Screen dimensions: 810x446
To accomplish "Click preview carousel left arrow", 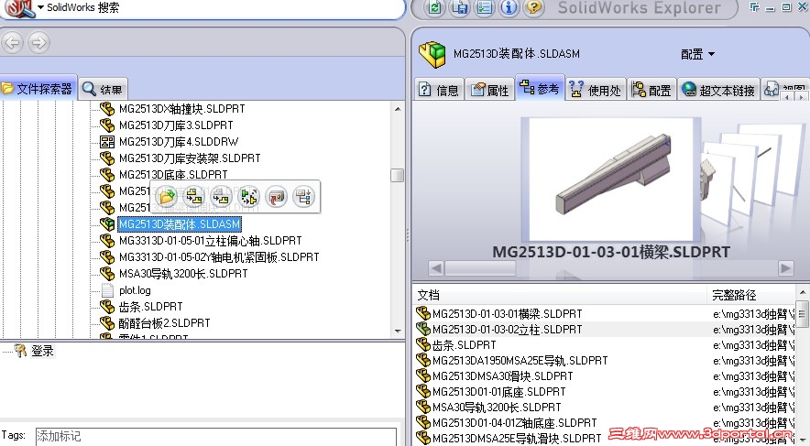I will click(436, 268).
